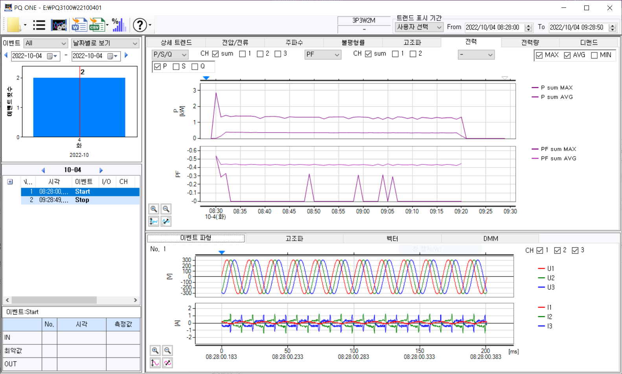Open folder icon dropdown arrow
Screen dimensions: 622x374
click(25, 25)
